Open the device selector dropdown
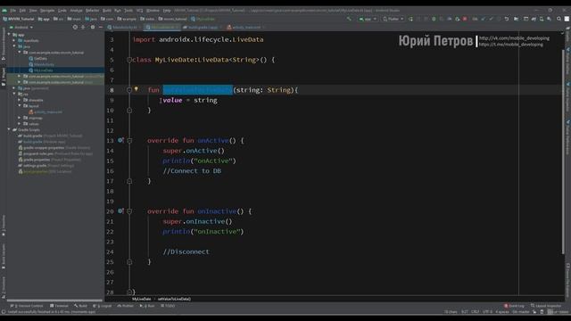Image resolution: width=571 pixels, height=321 pixels. (393, 19)
